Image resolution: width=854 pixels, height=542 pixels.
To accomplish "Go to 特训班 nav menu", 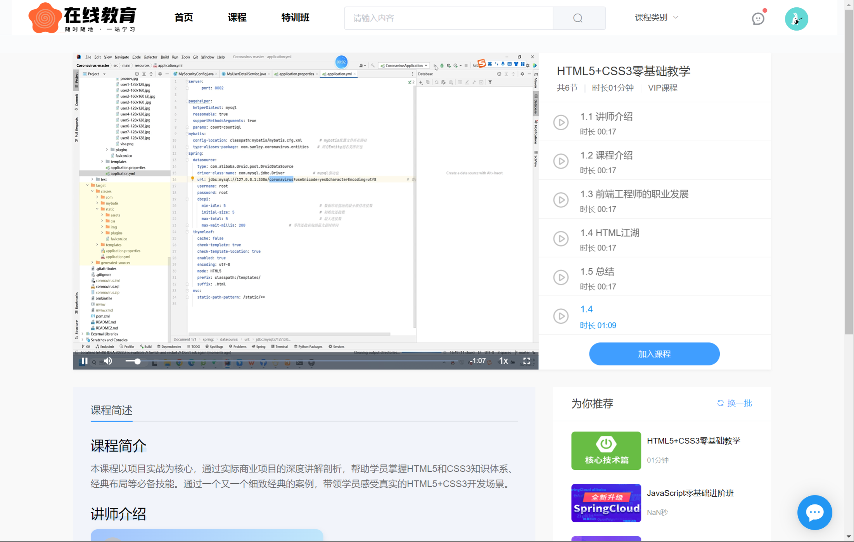I will (x=295, y=17).
